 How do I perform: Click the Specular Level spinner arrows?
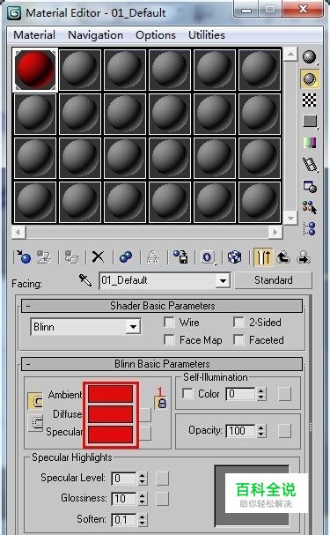pyautogui.click(x=143, y=479)
